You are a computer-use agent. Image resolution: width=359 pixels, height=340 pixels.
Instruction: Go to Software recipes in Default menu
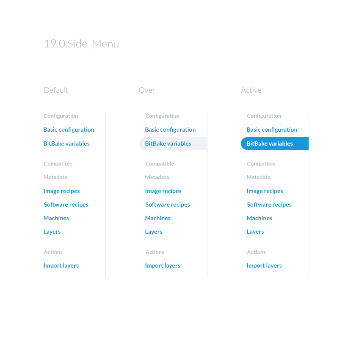pyautogui.click(x=66, y=205)
